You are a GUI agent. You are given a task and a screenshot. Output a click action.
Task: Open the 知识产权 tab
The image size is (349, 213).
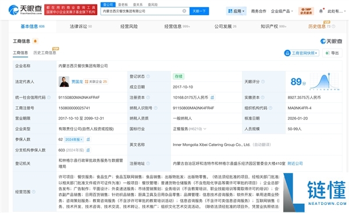273,27
